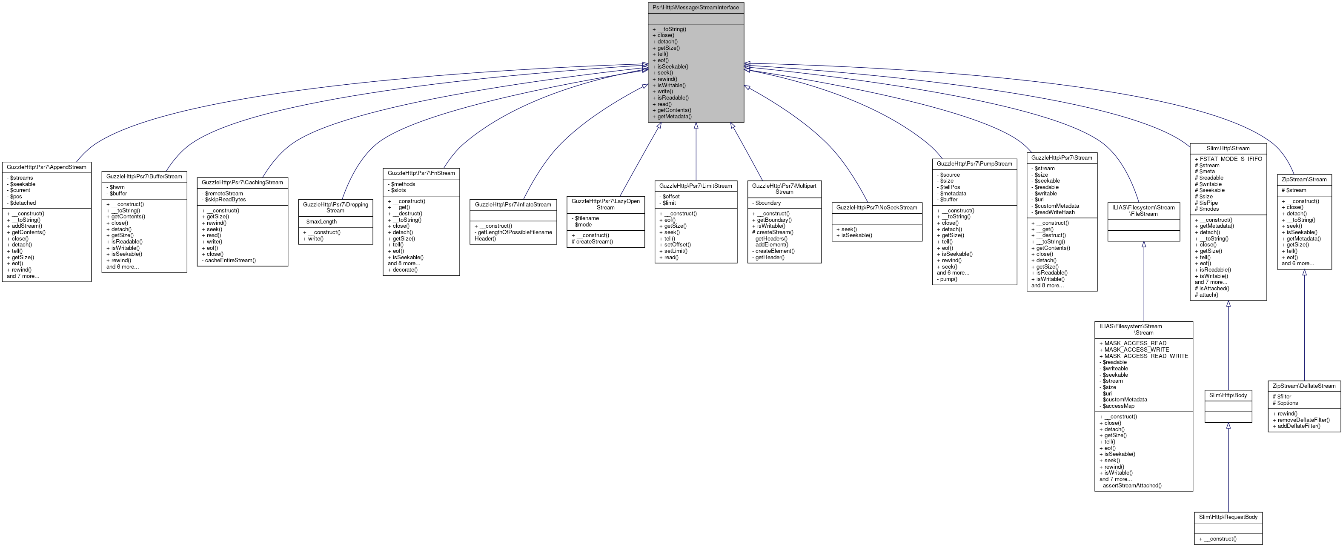Click '+ __construct()' in RequestBody

(1217, 538)
